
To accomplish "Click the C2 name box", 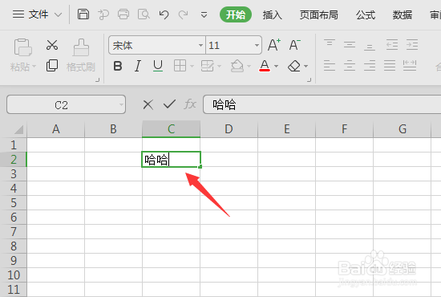I will [x=66, y=104].
